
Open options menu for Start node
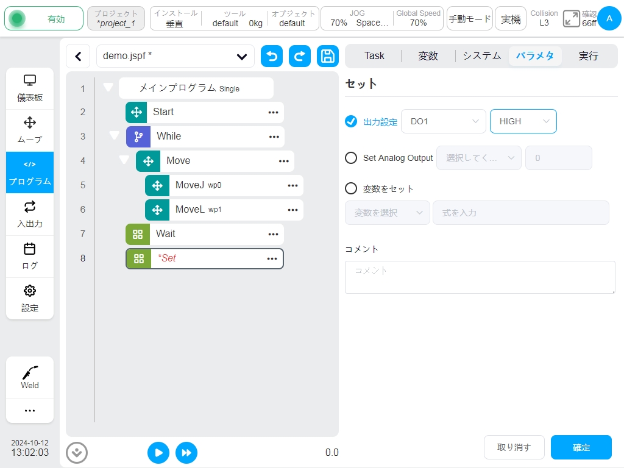274,112
